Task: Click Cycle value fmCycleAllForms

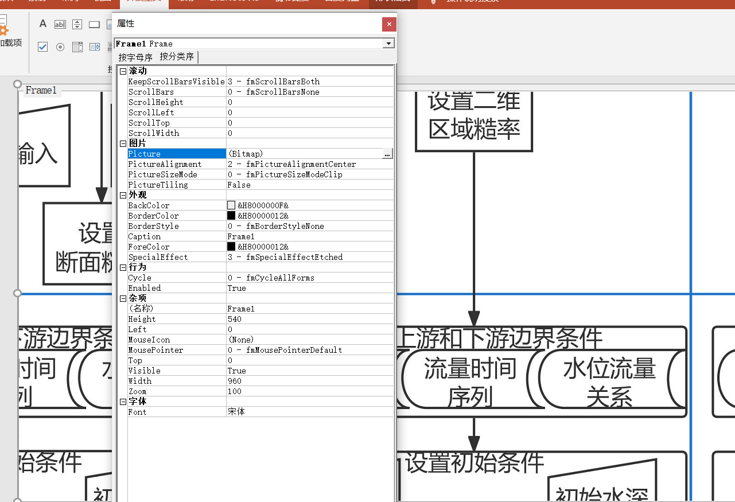Action: point(271,278)
